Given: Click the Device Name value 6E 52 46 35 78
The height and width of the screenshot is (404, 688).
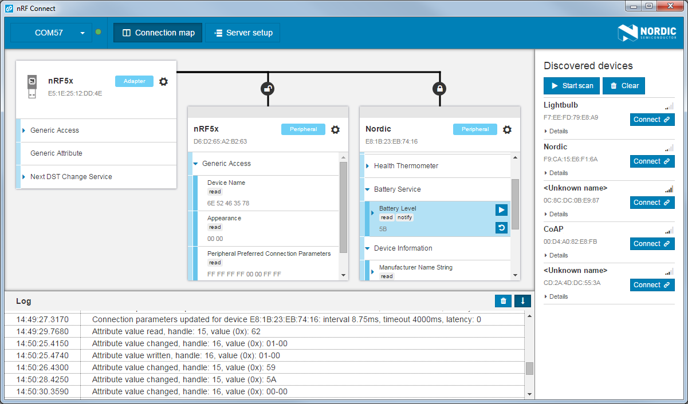Looking at the screenshot, I should pyautogui.click(x=229, y=203).
